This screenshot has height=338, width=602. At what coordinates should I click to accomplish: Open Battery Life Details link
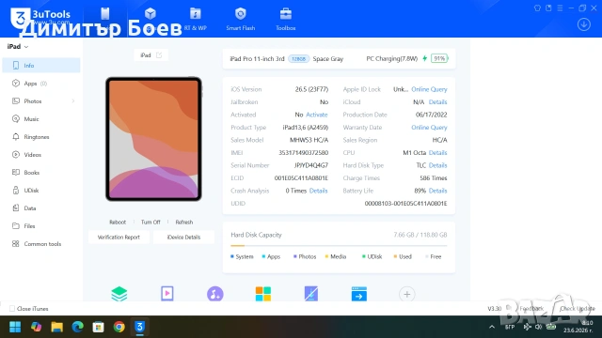[437, 191]
